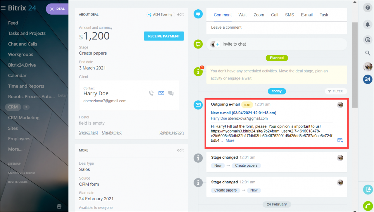374x212 pixels.
Task: Click the blue 24 circle icon
Action: 368,79
